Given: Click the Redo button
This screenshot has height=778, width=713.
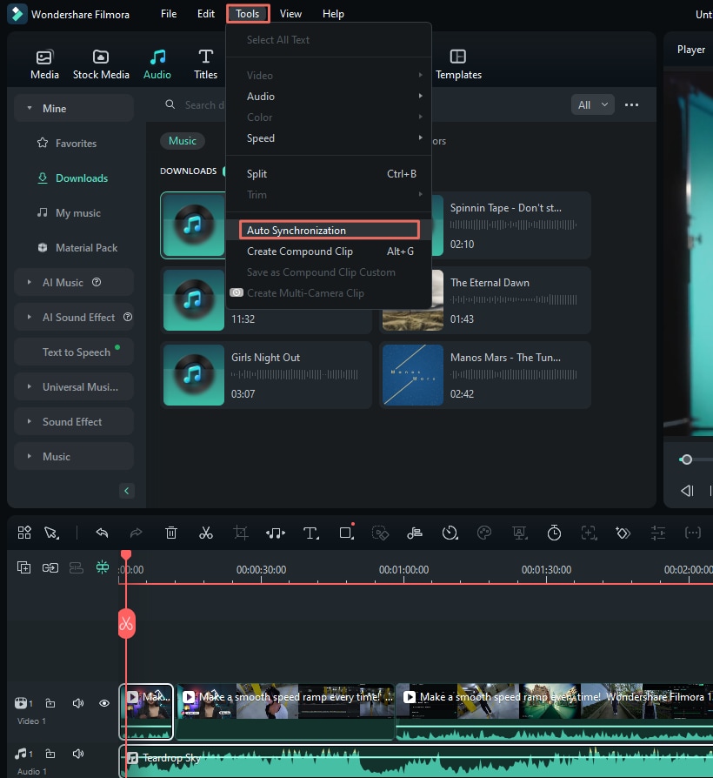Looking at the screenshot, I should point(136,533).
